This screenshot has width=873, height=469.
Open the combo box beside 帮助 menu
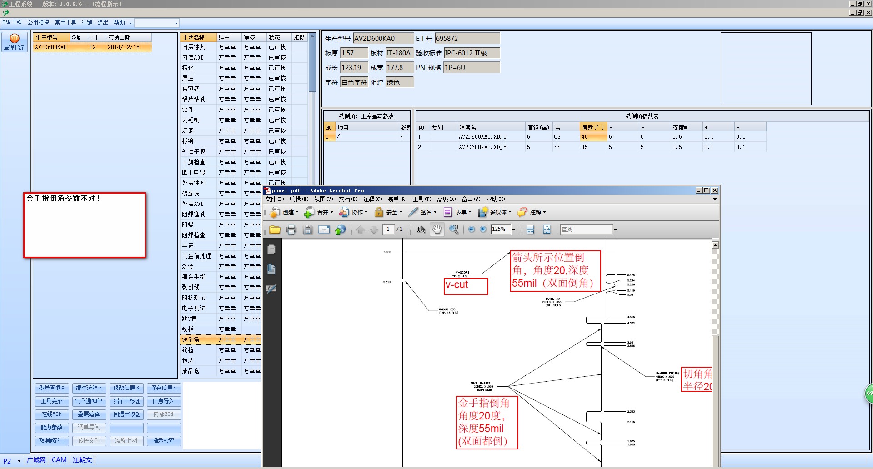click(x=176, y=23)
